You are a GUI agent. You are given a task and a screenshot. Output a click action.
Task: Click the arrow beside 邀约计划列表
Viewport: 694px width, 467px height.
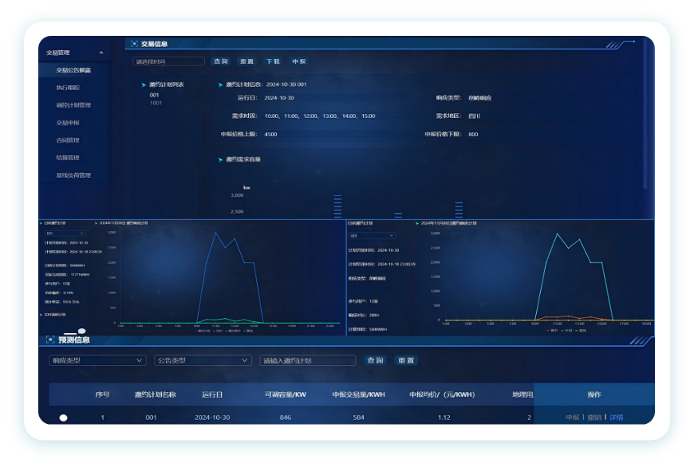[144, 85]
